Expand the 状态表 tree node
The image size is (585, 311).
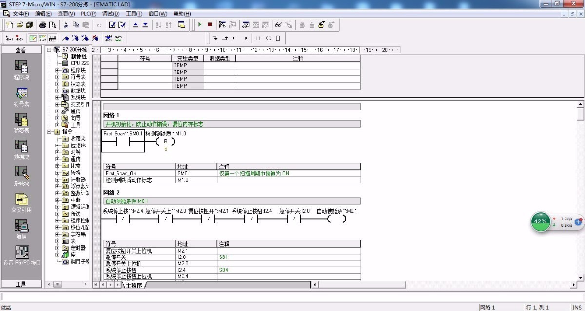(57, 84)
